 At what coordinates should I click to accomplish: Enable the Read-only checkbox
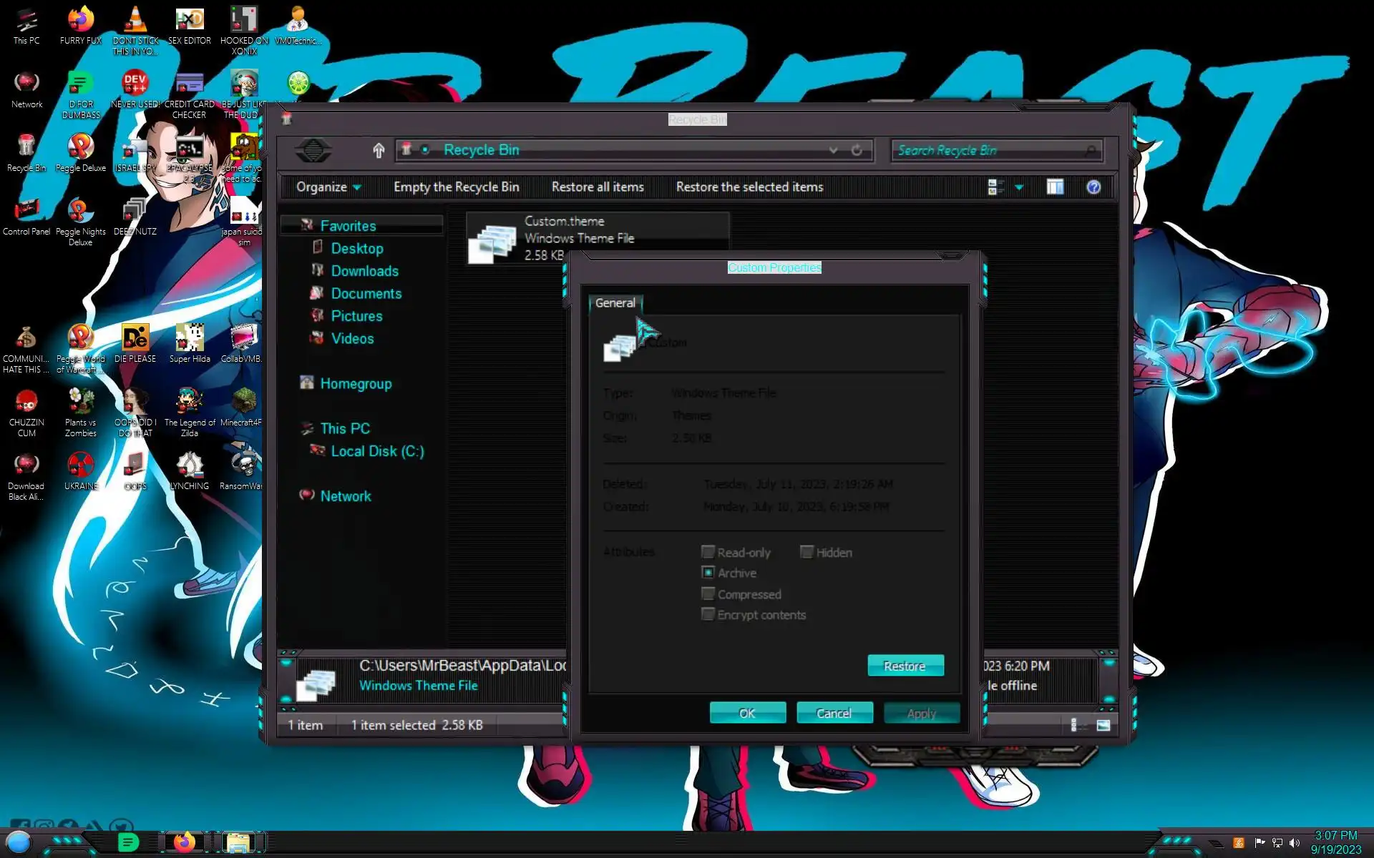click(x=708, y=552)
